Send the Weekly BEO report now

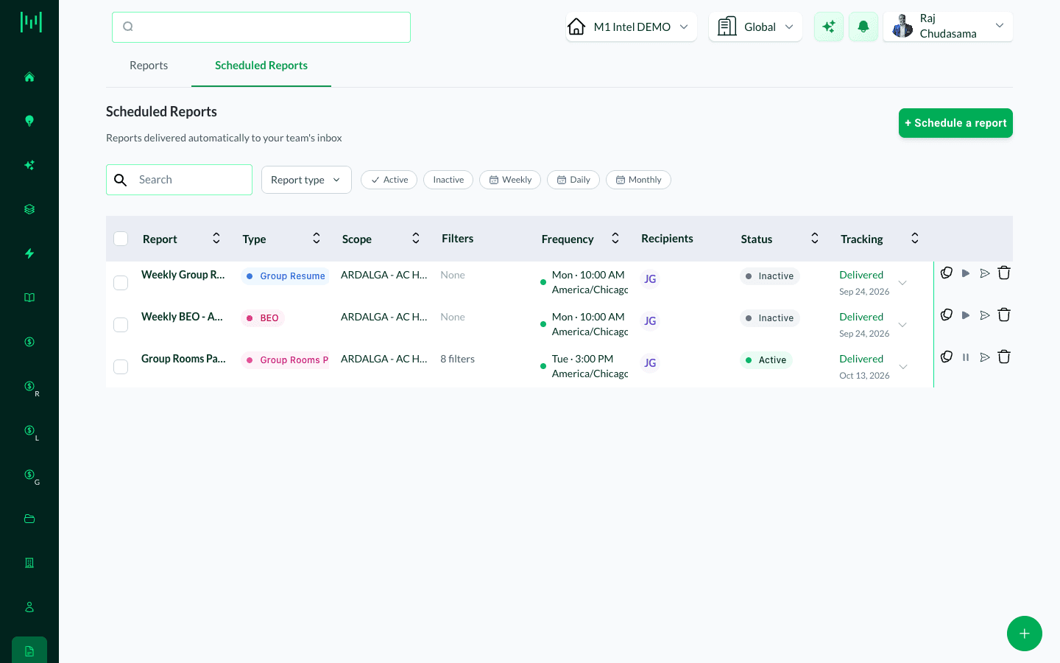pyautogui.click(x=985, y=315)
